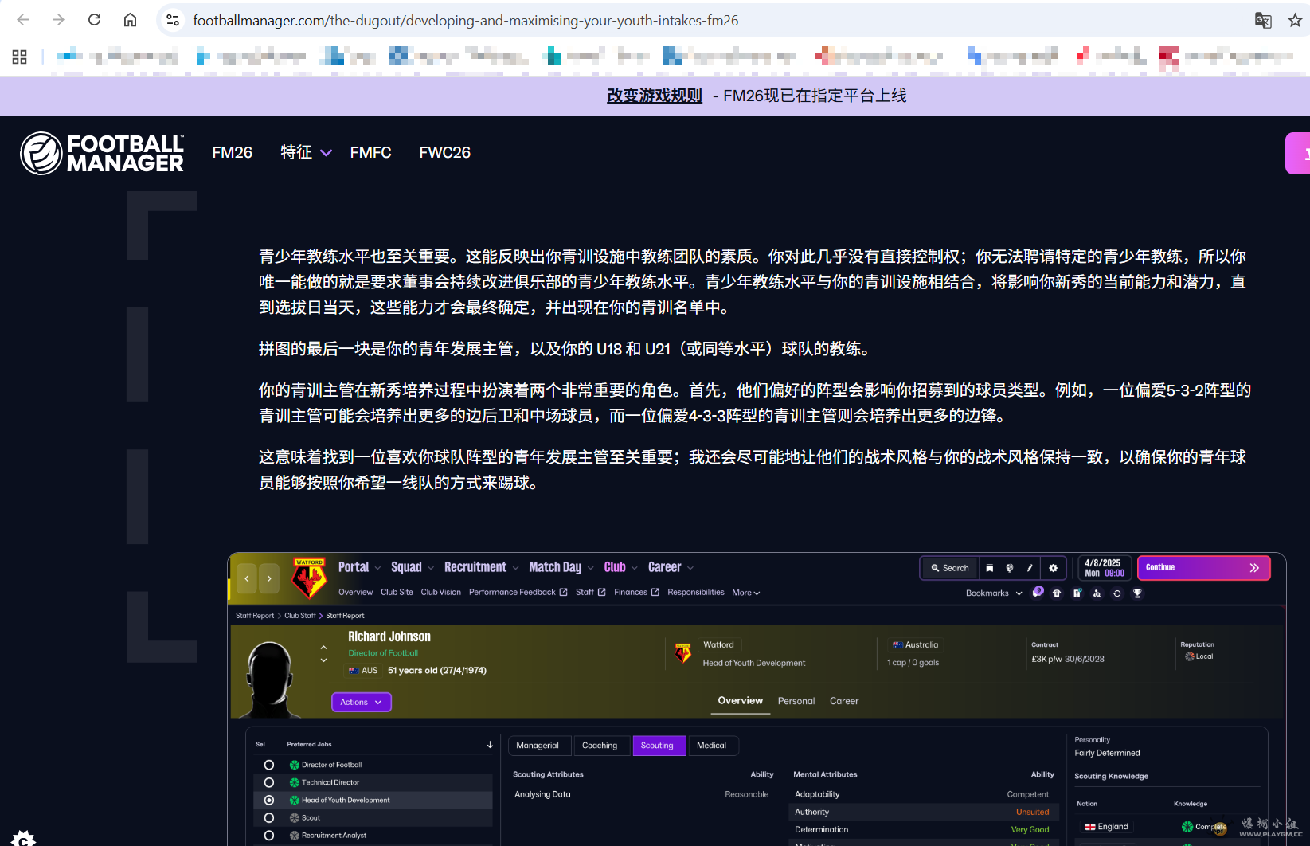This screenshot has height=846, width=1310.
Task: Click the game back navigation arrow
Action: point(247,578)
